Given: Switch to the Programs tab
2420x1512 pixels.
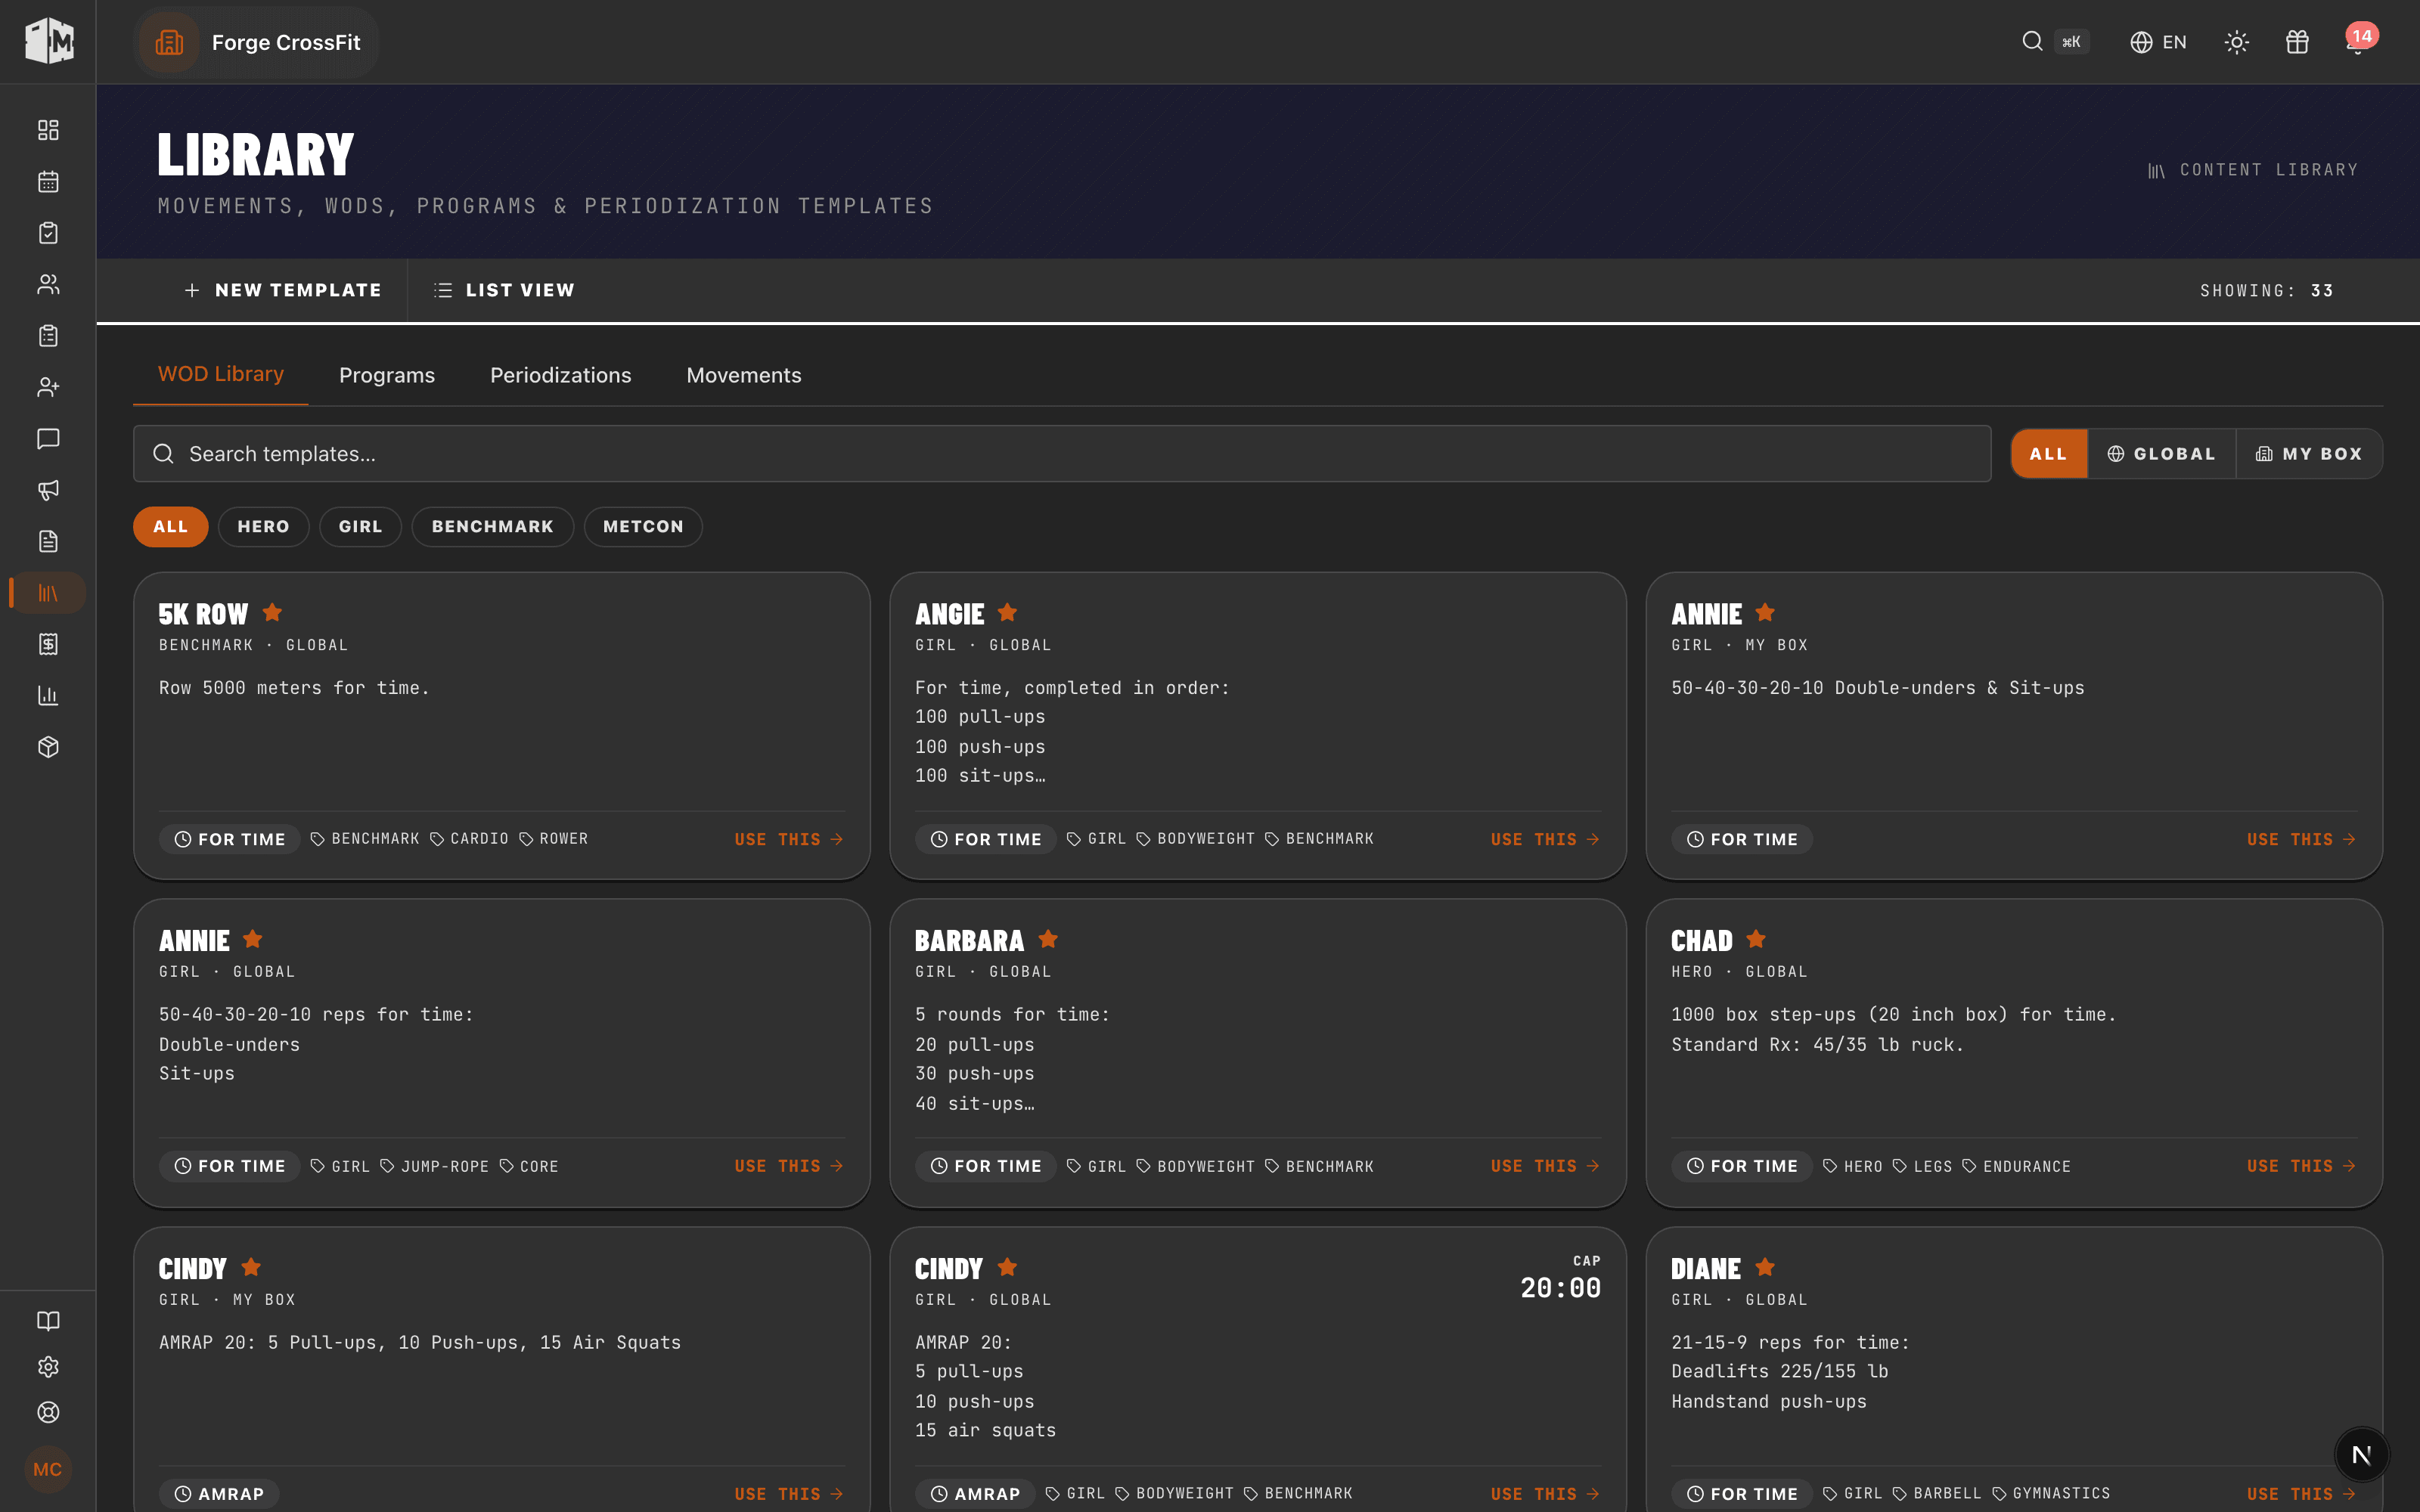Looking at the screenshot, I should tap(387, 375).
